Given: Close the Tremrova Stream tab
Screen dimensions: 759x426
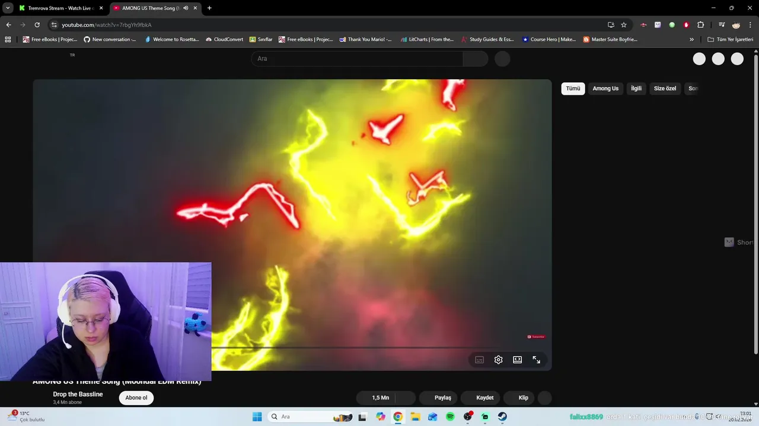Looking at the screenshot, I should pos(101,8).
